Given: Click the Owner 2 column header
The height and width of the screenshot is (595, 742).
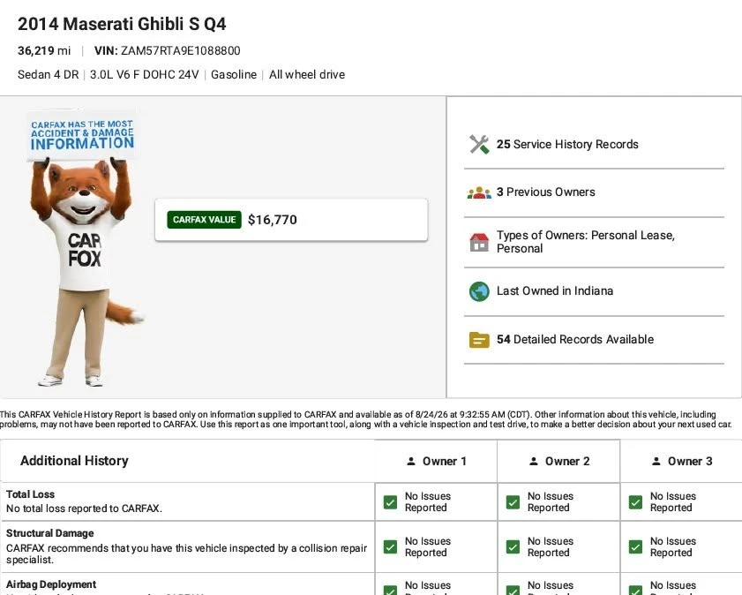Looking at the screenshot, I should pos(558,461).
